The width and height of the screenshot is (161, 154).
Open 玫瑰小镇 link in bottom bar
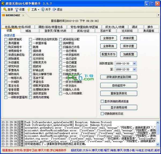[129, 150]
